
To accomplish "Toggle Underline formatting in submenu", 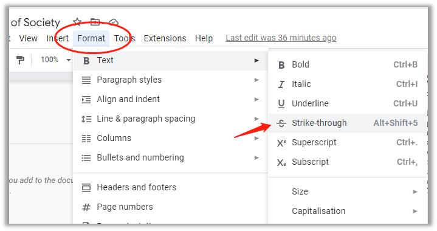I will [348, 104].
